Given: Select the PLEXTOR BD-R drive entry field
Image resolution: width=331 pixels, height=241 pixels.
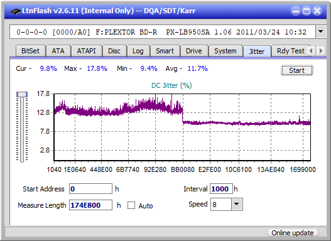Looking at the screenshot, I should (x=163, y=32).
